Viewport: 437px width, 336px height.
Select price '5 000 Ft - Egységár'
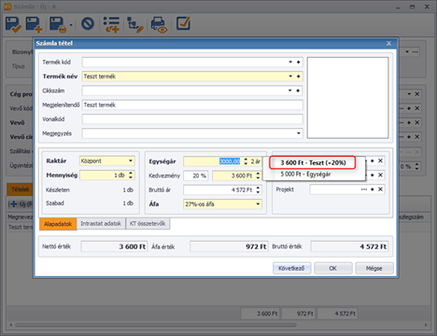click(305, 174)
